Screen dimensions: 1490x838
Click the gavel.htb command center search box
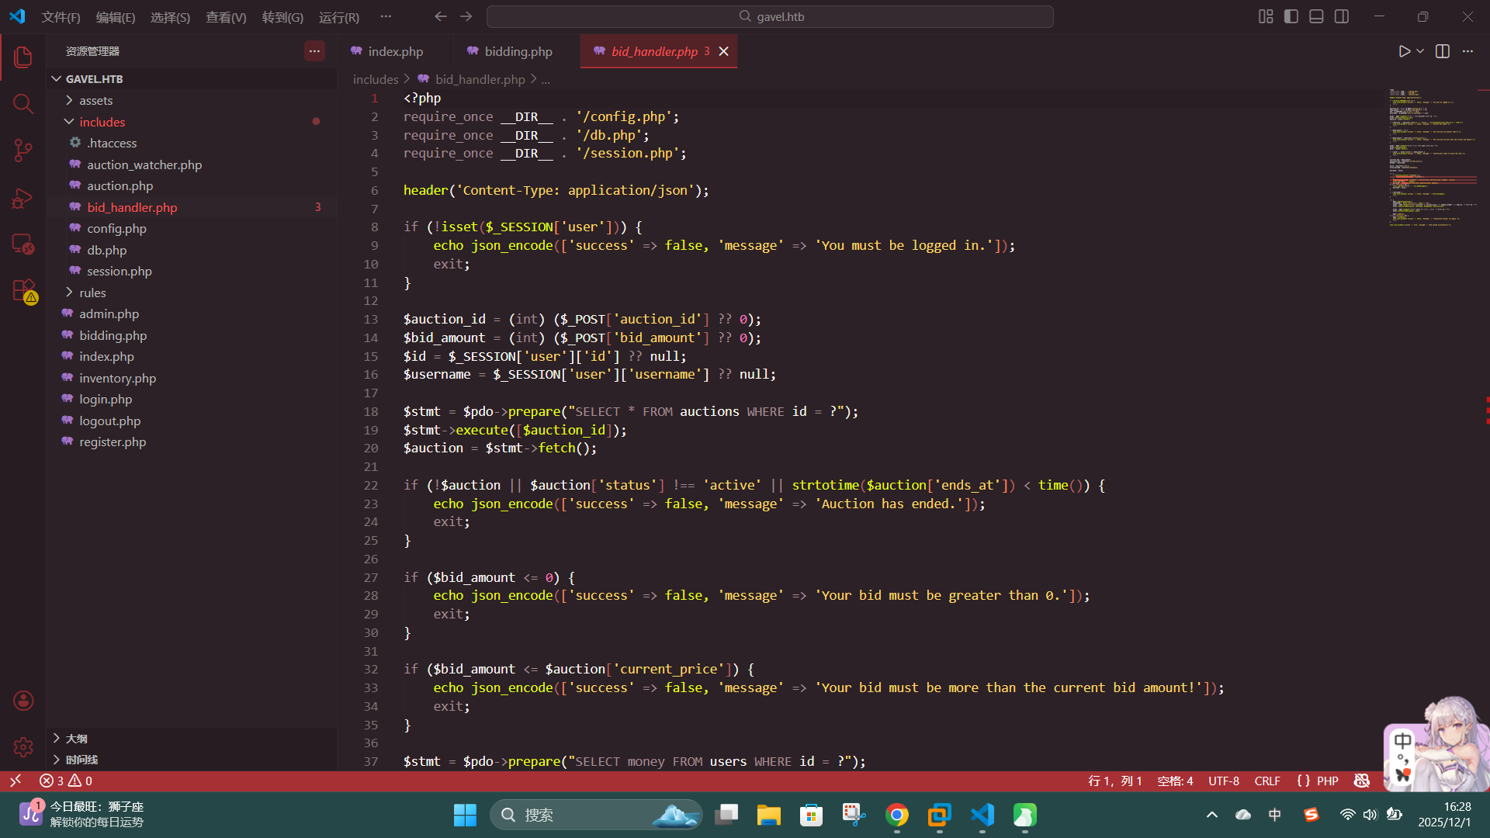(x=770, y=16)
